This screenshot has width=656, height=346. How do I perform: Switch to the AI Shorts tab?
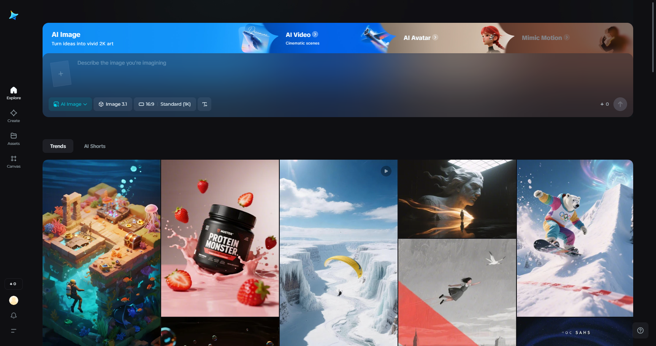(x=95, y=146)
